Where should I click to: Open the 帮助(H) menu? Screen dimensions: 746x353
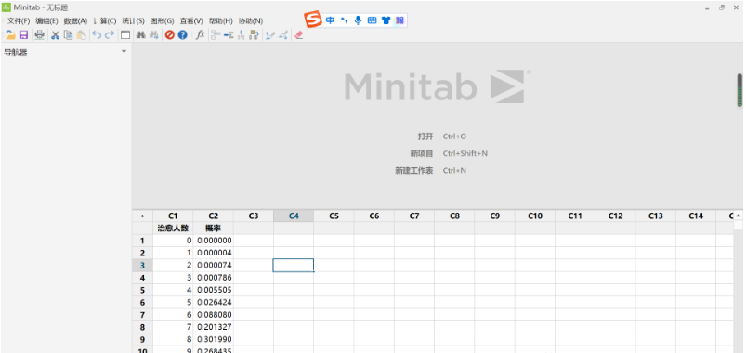pos(221,21)
